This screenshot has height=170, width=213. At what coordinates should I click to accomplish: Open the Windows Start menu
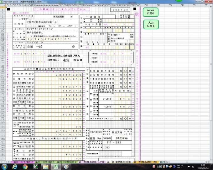click(4, 167)
